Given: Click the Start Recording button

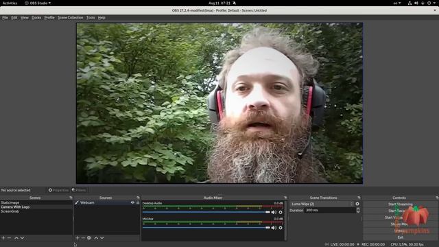Looking at the screenshot, I should click(401, 211).
